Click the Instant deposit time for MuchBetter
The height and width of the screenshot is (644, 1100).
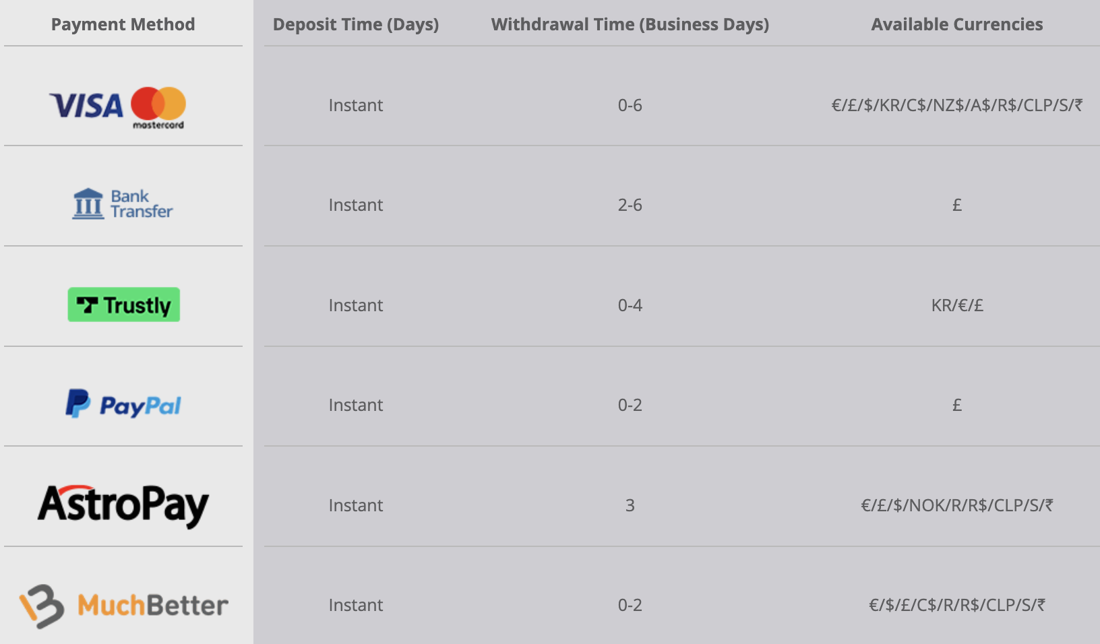(x=355, y=606)
